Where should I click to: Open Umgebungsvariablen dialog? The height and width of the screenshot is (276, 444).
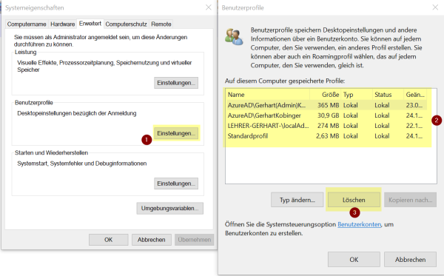point(170,209)
